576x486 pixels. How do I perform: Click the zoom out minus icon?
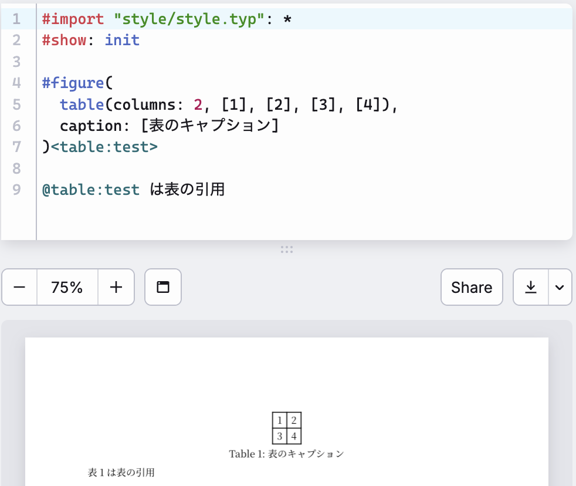pos(19,287)
